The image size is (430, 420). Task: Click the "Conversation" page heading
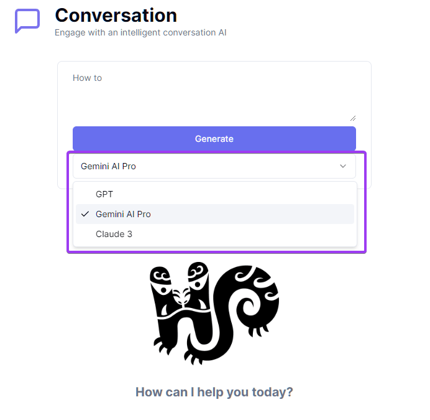116,15
